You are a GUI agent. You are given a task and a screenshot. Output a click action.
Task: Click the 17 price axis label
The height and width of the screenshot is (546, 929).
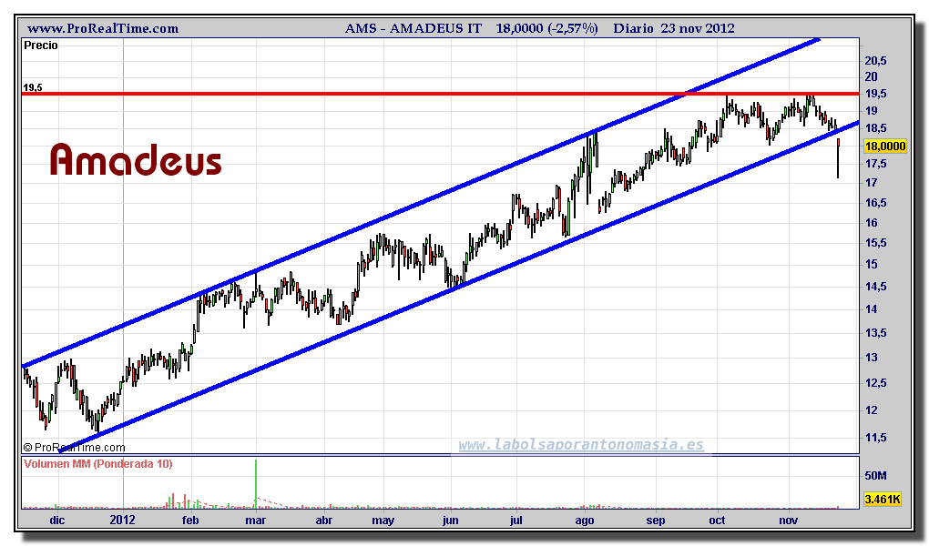point(871,183)
